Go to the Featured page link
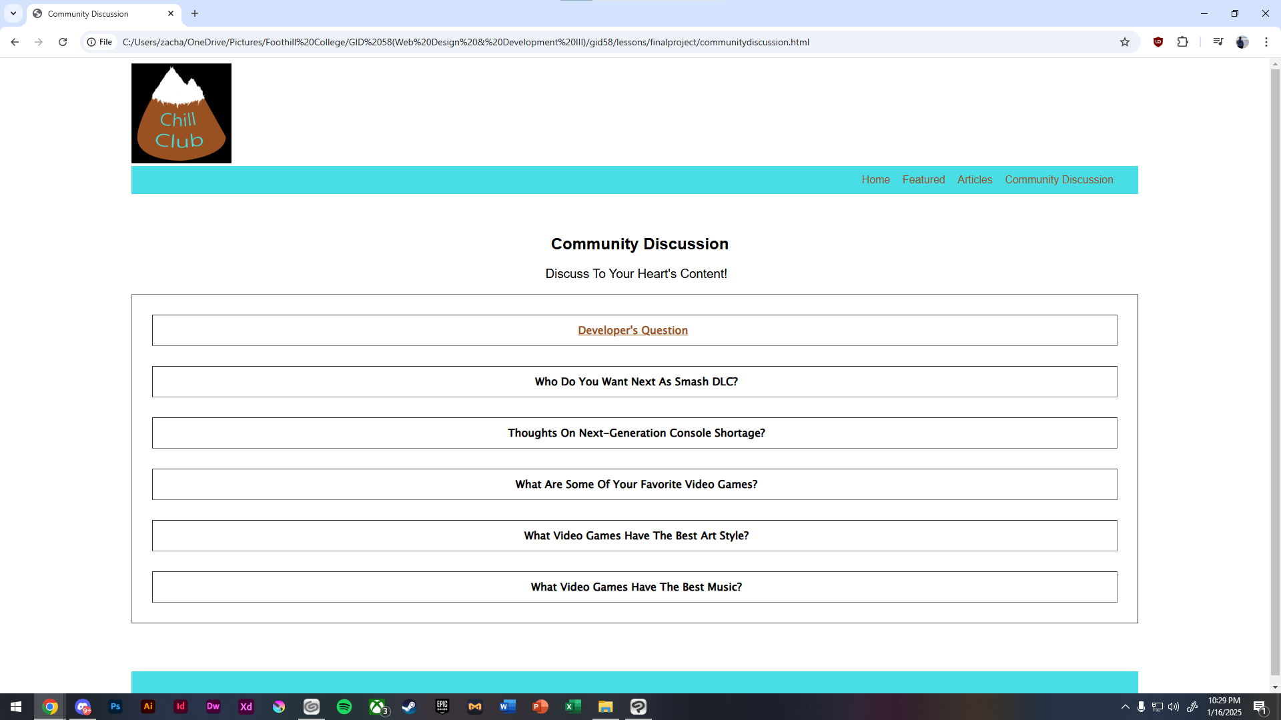This screenshot has width=1281, height=720. coord(923,180)
